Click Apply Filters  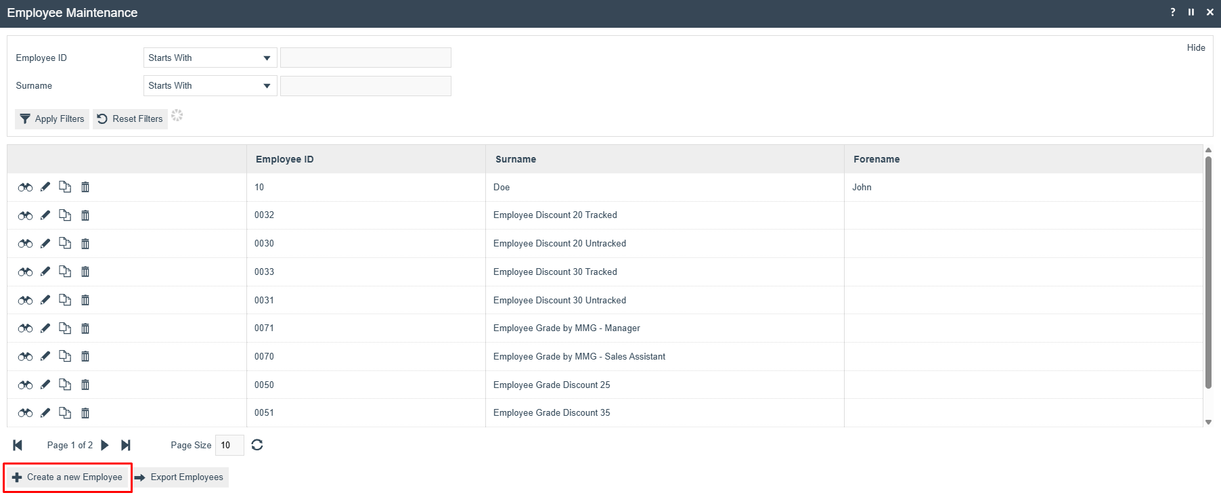tap(52, 119)
